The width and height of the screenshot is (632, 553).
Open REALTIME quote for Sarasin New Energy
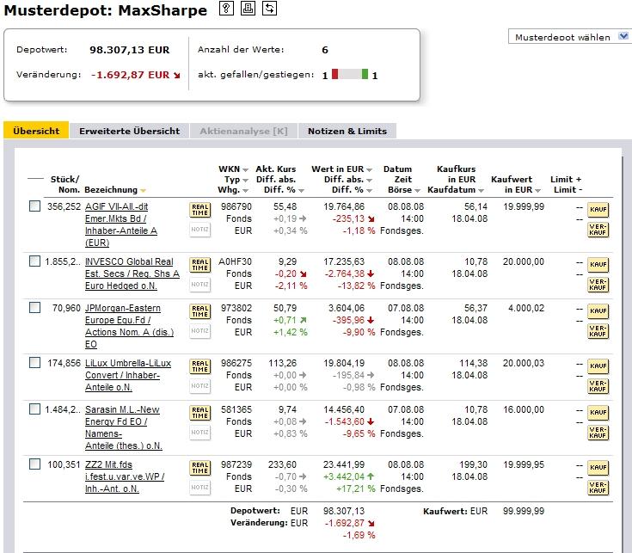pyautogui.click(x=199, y=415)
